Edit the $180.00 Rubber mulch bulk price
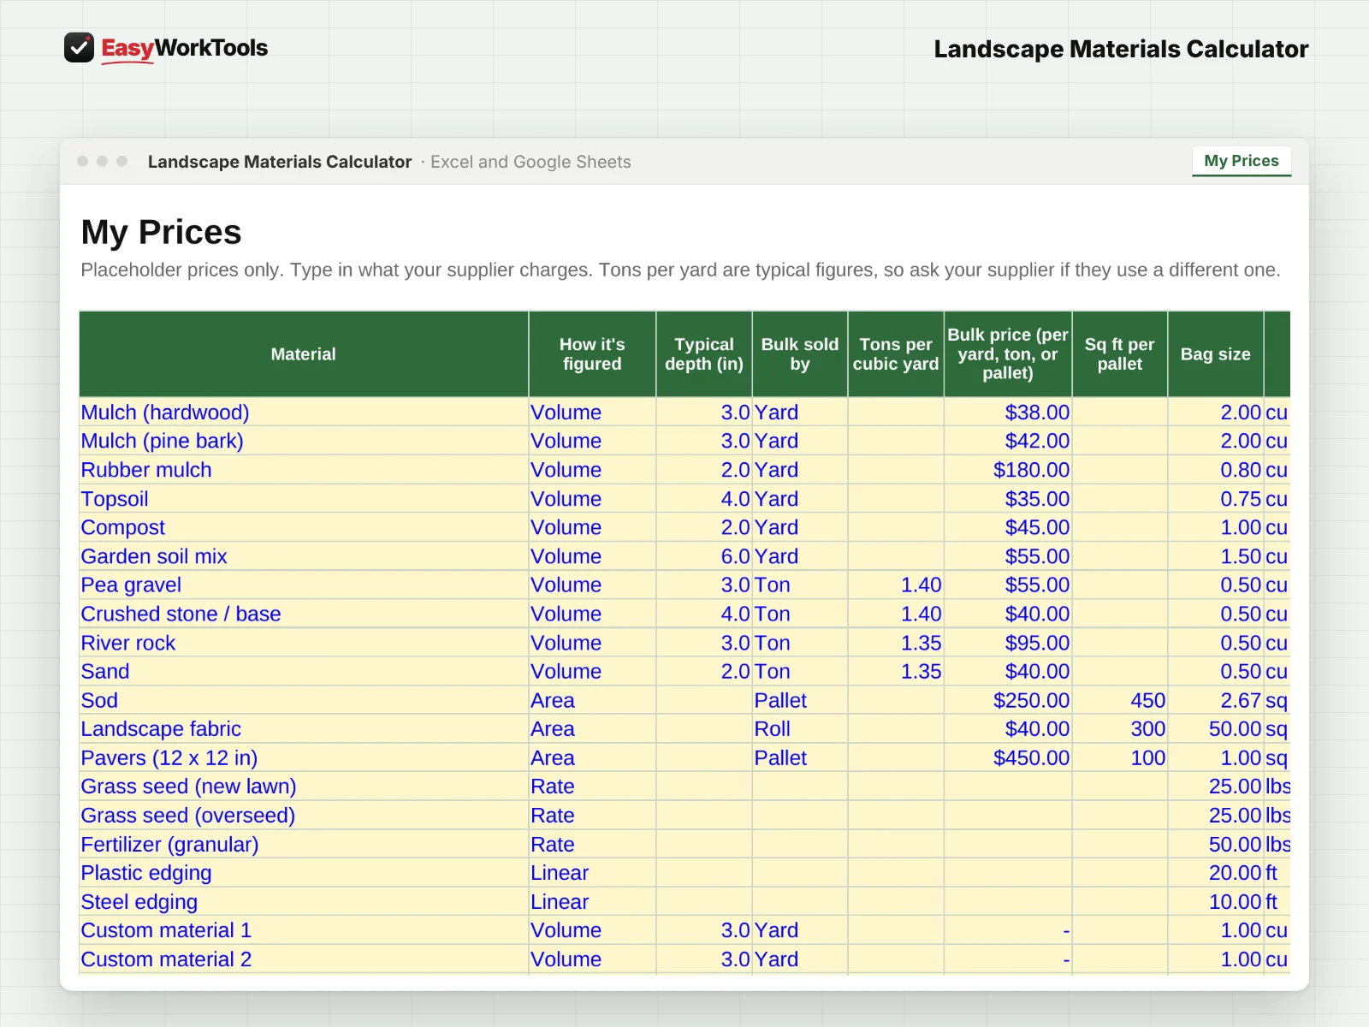The height and width of the screenshot is (1027, 1369). click(1008, 470)
